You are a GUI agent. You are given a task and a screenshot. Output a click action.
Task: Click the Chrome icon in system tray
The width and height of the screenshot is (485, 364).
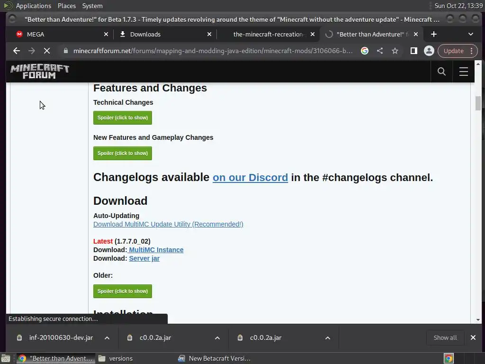click(x=449, y=358)
